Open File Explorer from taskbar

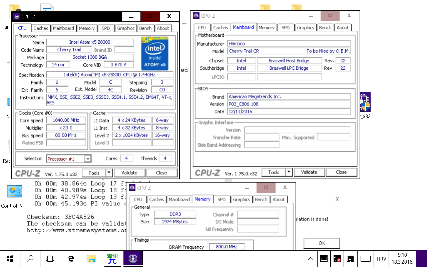tap(91, 259)
